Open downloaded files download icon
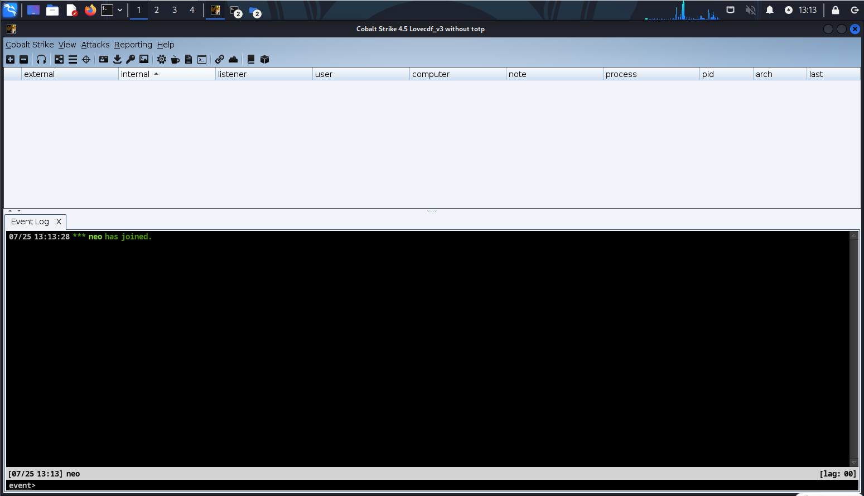 pos(117,59)
